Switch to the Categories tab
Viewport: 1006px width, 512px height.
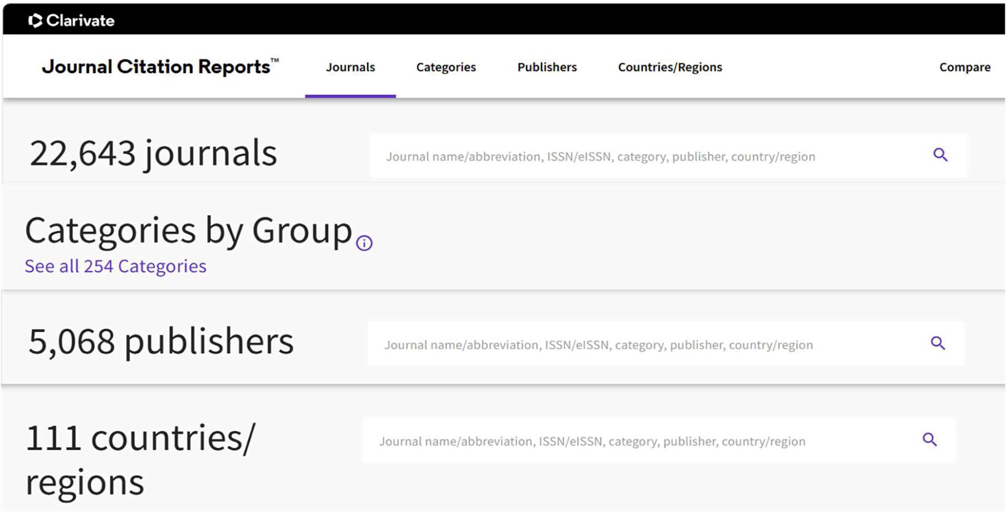(x=446, y=67)
